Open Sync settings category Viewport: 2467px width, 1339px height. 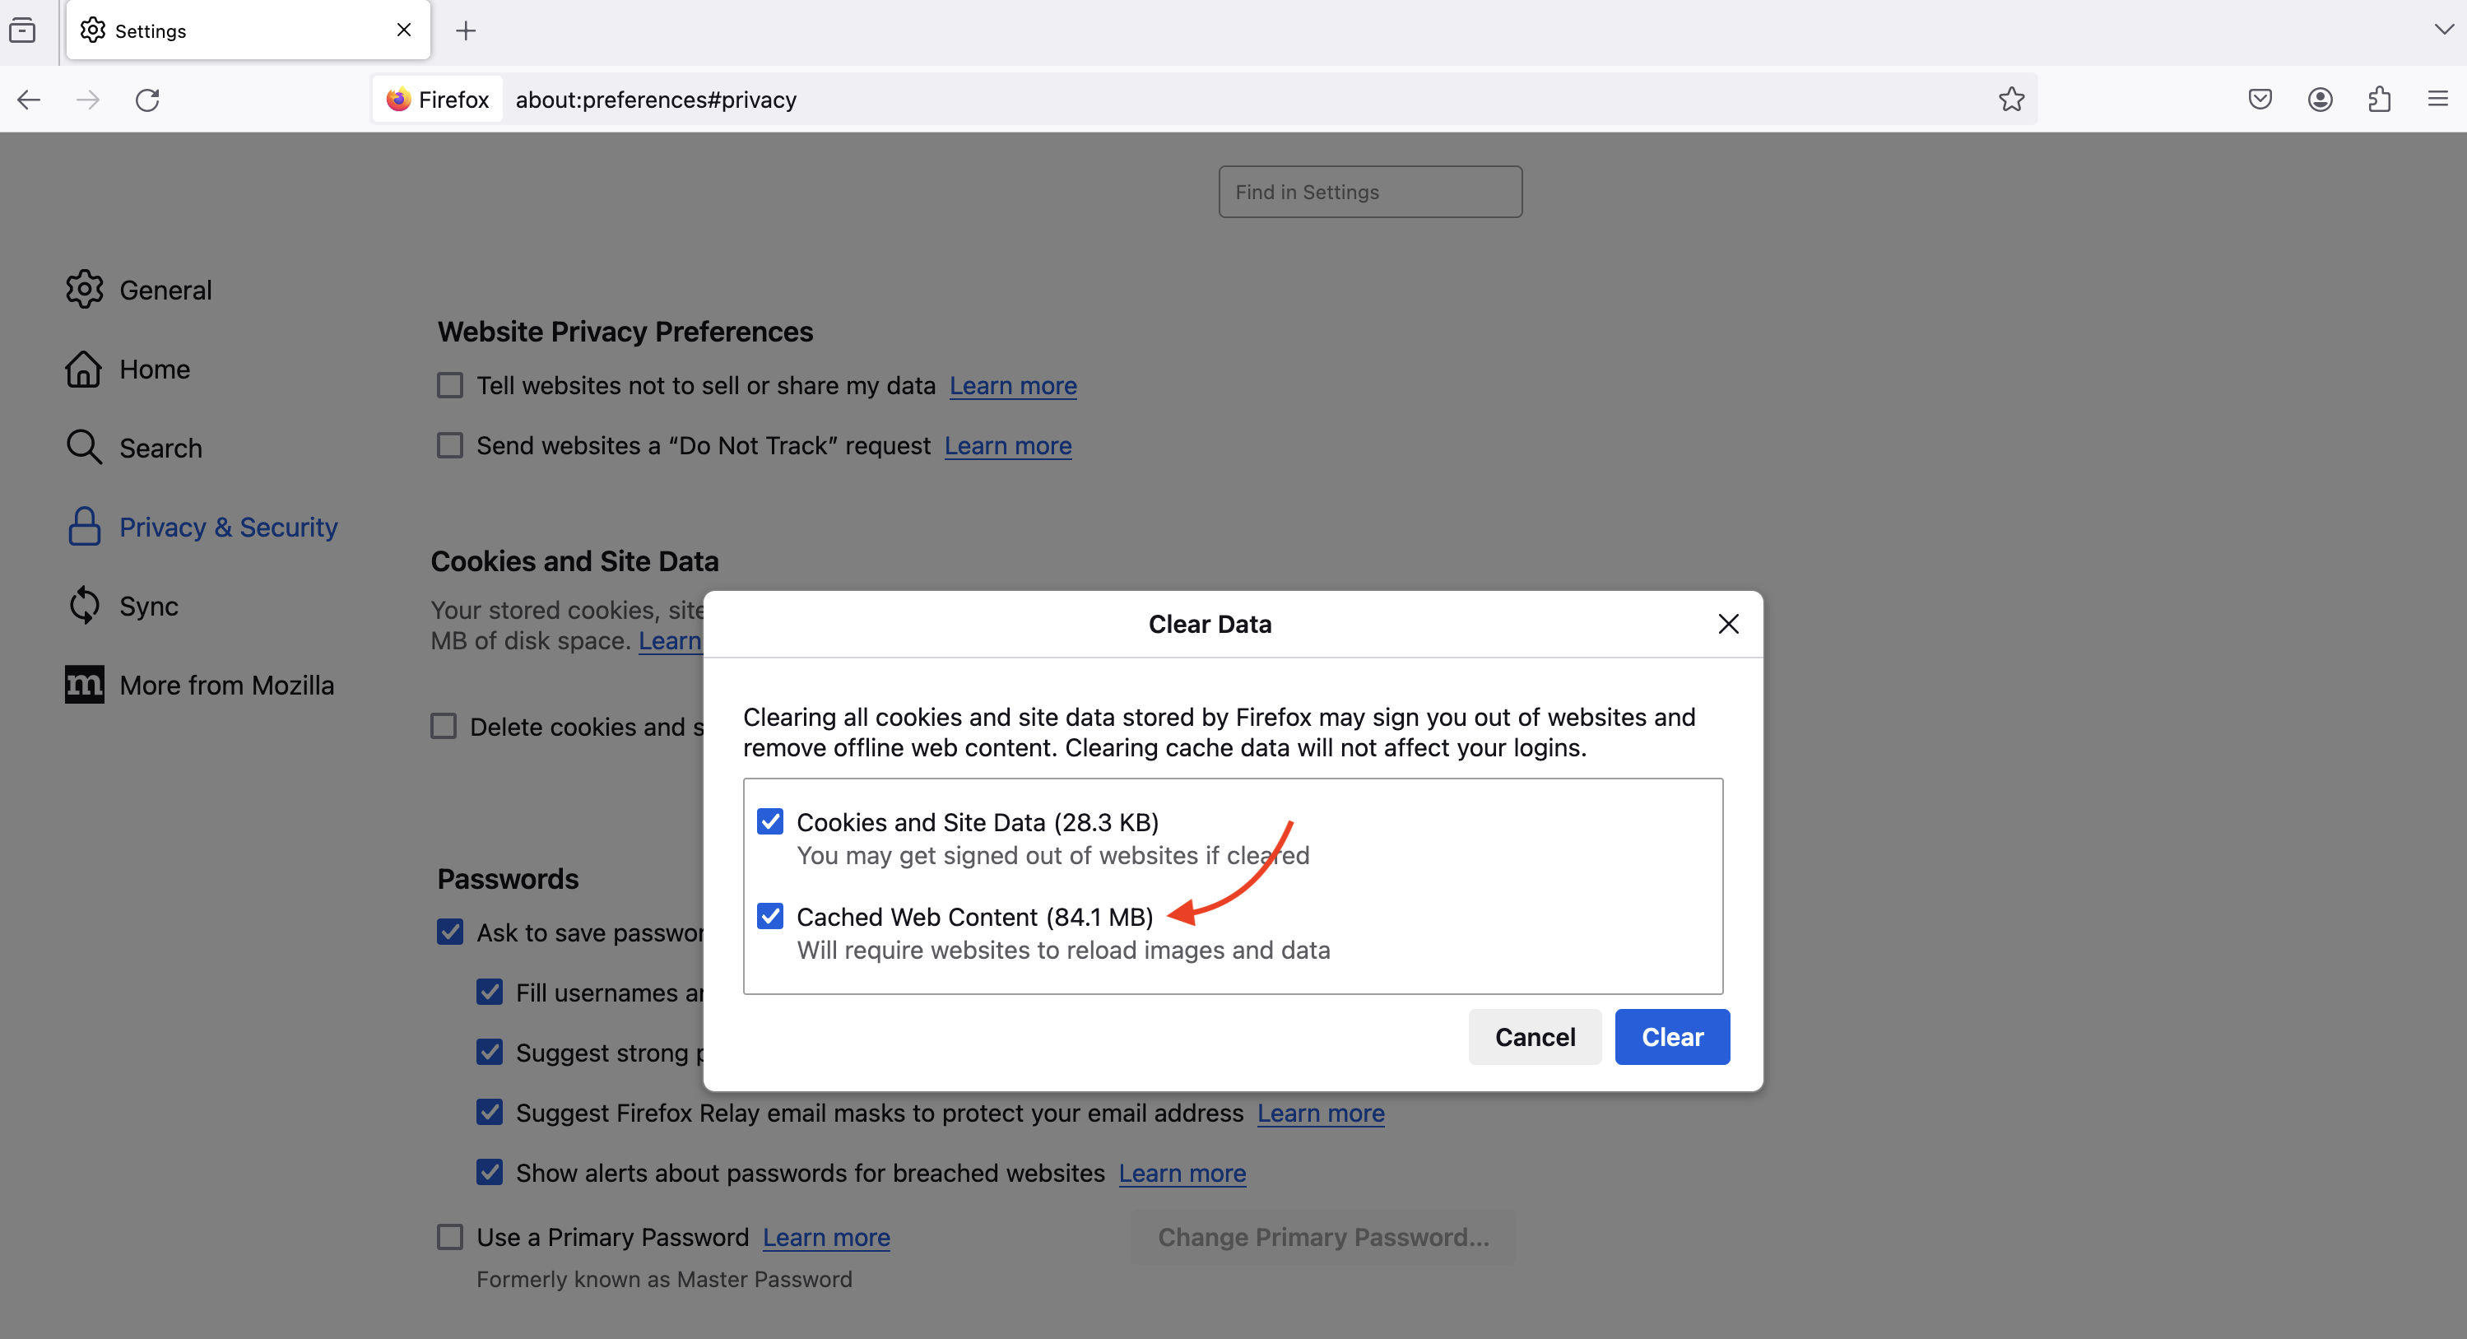click(122, 606)
